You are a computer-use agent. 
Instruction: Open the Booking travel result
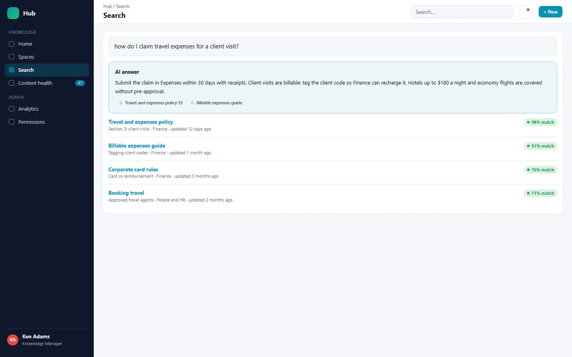126,193
